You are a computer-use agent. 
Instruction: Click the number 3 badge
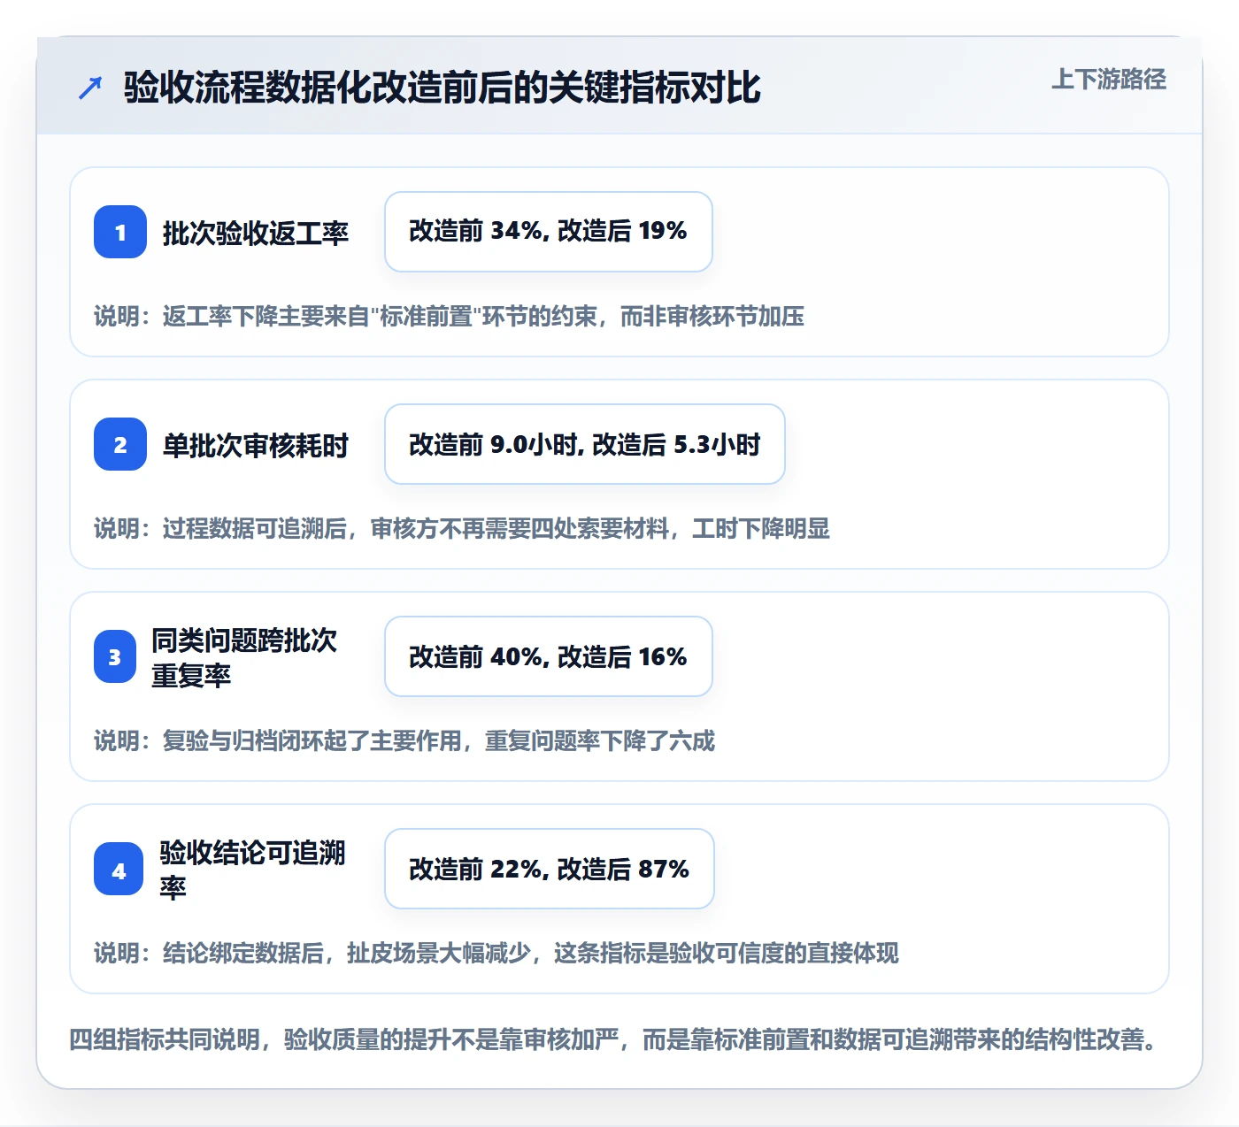(x=115, y=656)
